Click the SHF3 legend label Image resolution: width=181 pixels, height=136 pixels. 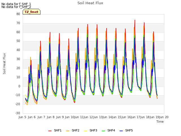pos(93,130)
